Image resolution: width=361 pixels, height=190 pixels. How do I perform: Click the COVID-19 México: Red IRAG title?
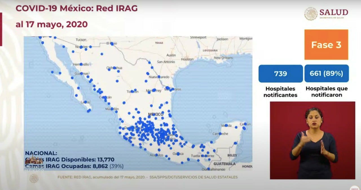coord(77,8)
